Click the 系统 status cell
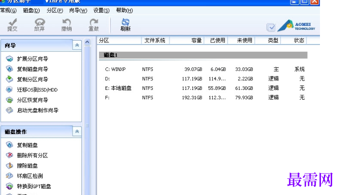The image size is (342, 195). [299, 69]
